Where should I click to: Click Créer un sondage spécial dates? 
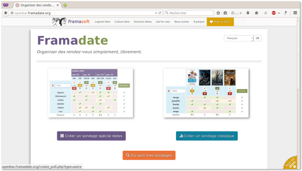point(91,136)
